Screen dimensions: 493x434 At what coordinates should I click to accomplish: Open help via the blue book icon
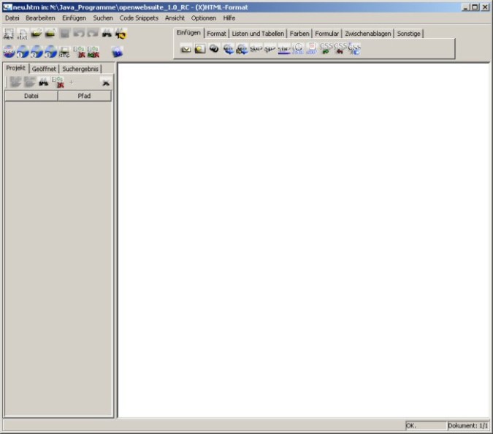(117, 52)
